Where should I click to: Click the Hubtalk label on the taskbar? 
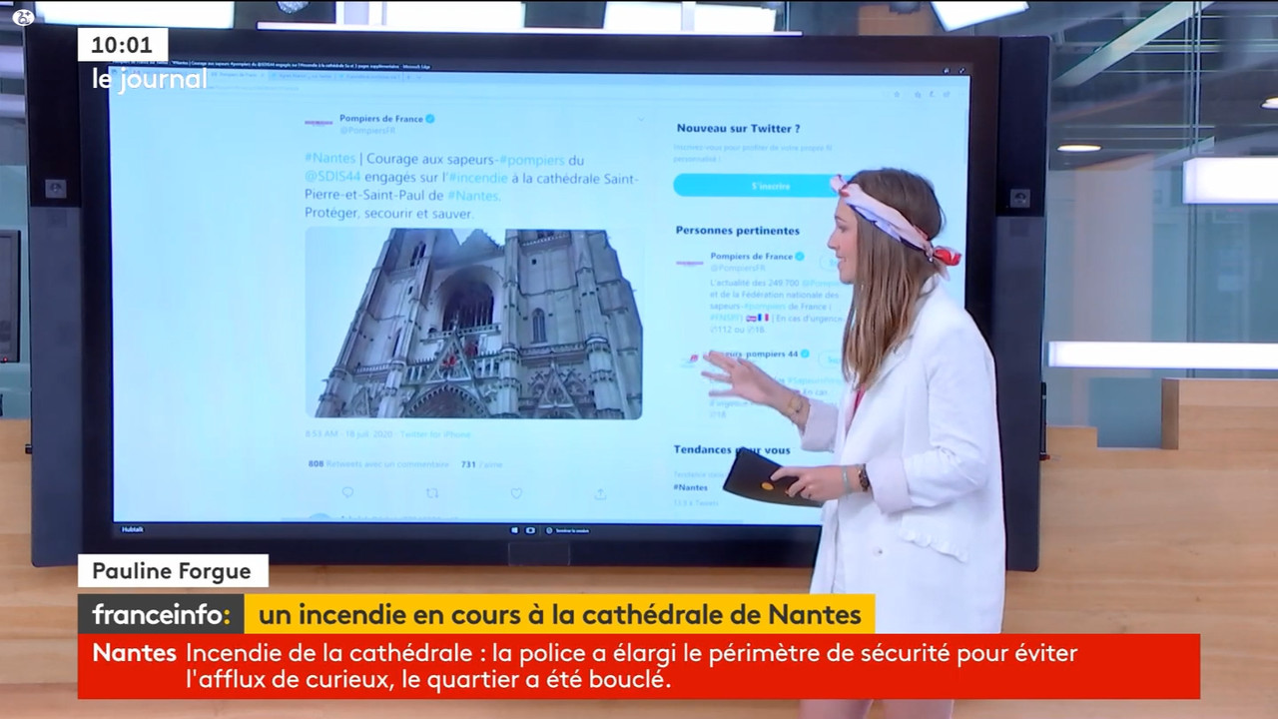pos(132,529)
